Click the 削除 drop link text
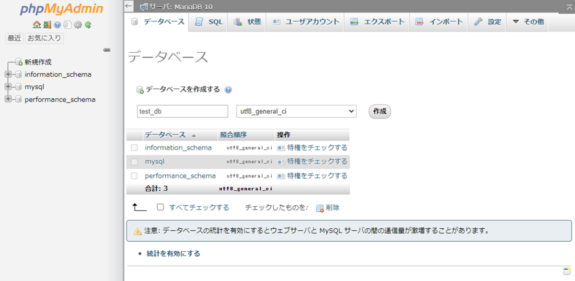Viewport: 575px width, 281px height. [x=333, y=208]
